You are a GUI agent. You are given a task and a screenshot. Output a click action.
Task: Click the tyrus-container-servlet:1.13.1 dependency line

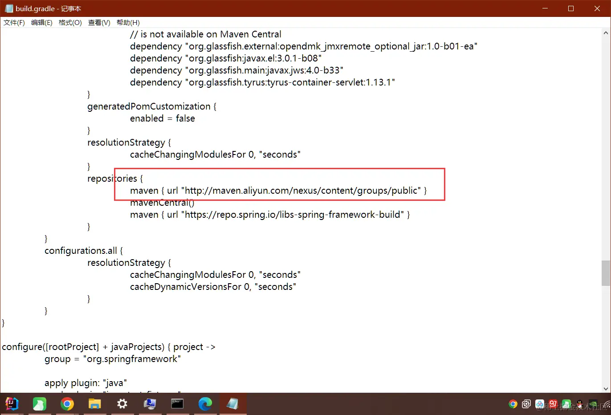[x=262, y=82]
